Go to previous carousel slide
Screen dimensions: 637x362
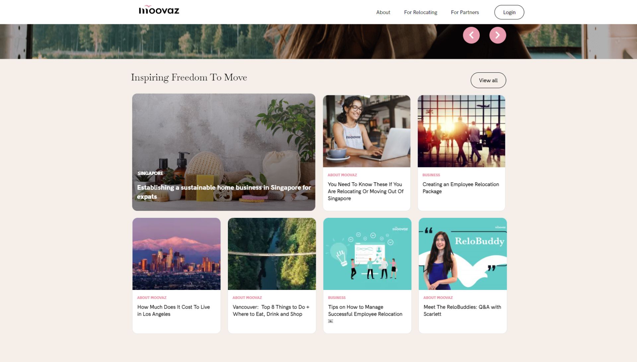pos(471,35)
